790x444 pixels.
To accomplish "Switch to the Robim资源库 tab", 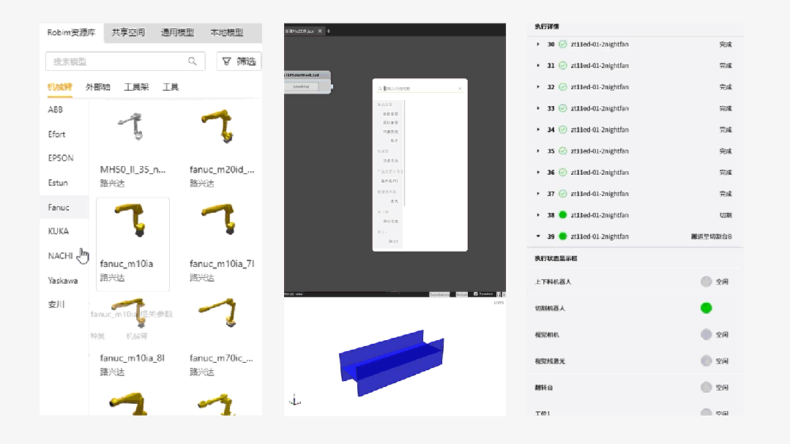I will pos(71,32).
